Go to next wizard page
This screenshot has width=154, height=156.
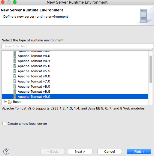[x=80, y=151]
